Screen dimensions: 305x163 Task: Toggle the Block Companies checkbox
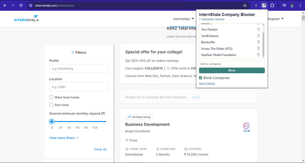[200, 78]
